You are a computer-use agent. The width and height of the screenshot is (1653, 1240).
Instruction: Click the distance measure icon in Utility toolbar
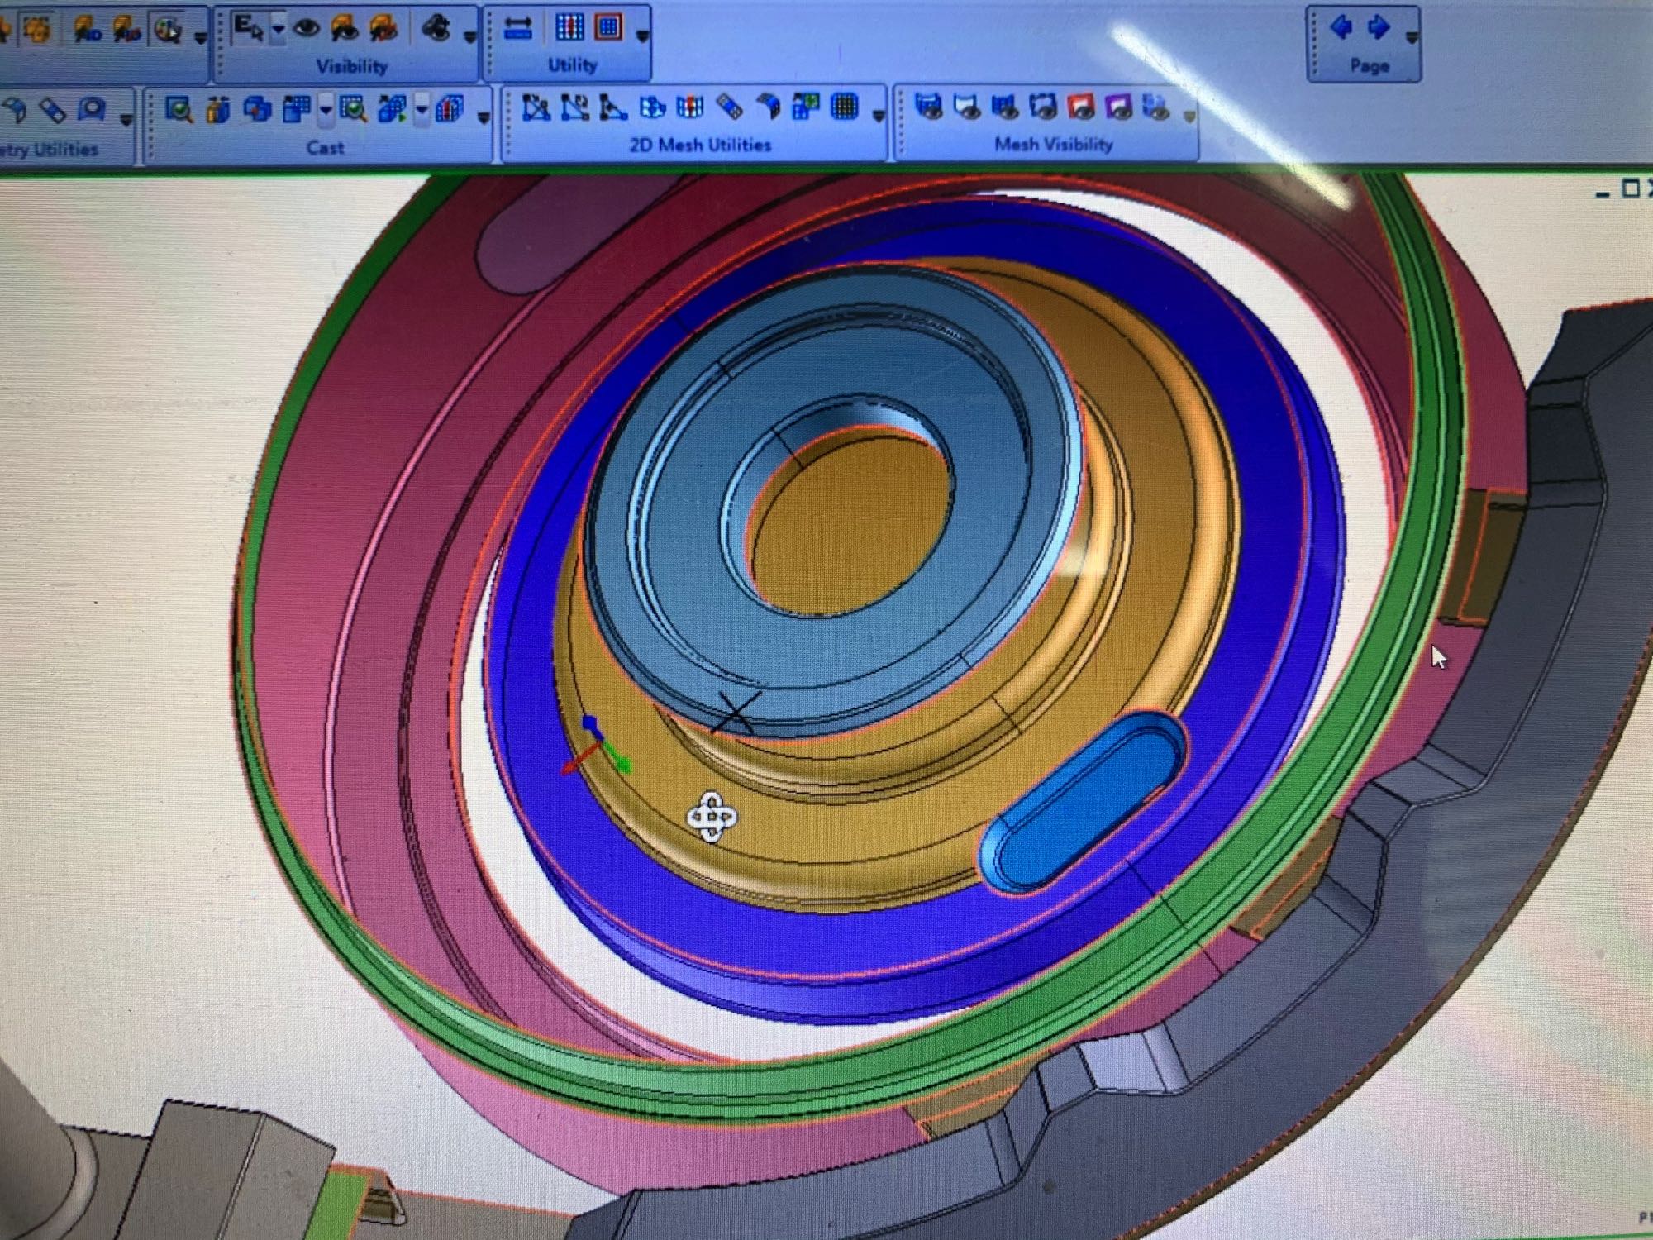[518, 29]
